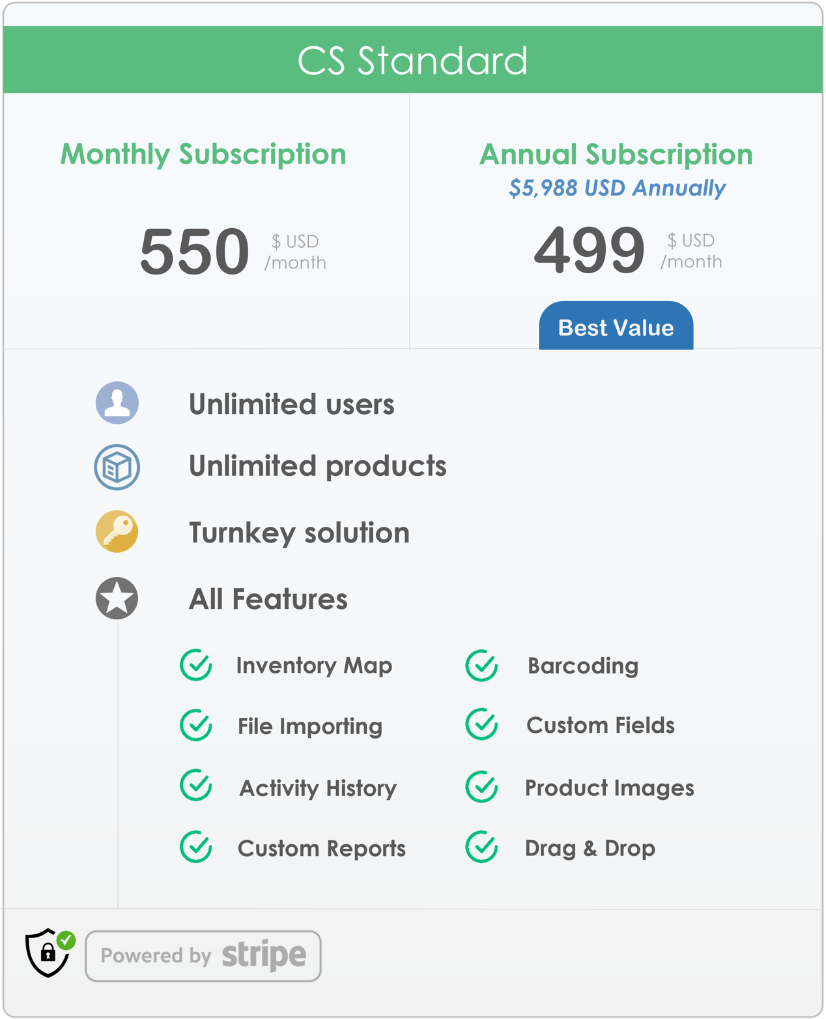Toggle the File Importing checkmark
The width and height of the screenshot is (826, 1019).
point(194,726)
